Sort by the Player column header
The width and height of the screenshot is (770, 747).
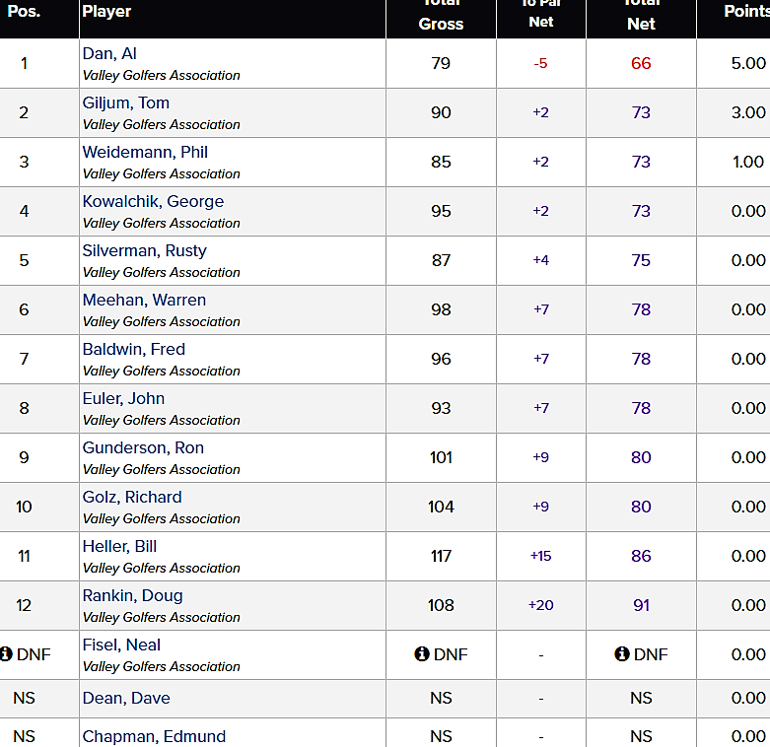pos(106,12)
